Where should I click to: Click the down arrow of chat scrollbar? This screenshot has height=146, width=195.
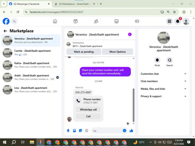(133, 124)
